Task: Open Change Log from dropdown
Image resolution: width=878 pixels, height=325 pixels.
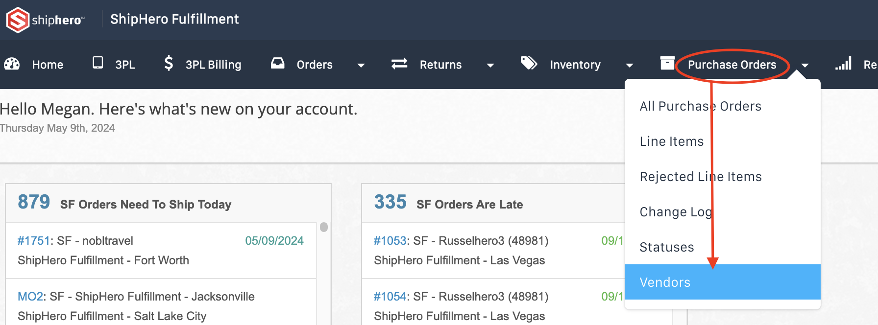Action: 723,212
